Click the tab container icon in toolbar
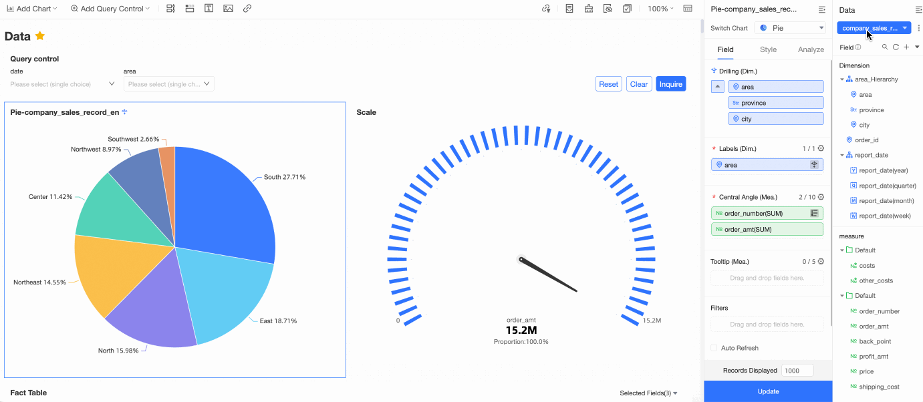 190,9
